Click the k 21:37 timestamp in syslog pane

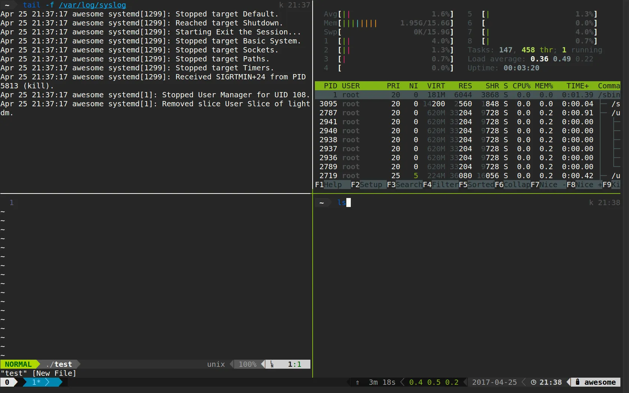[x=295, y=5]
